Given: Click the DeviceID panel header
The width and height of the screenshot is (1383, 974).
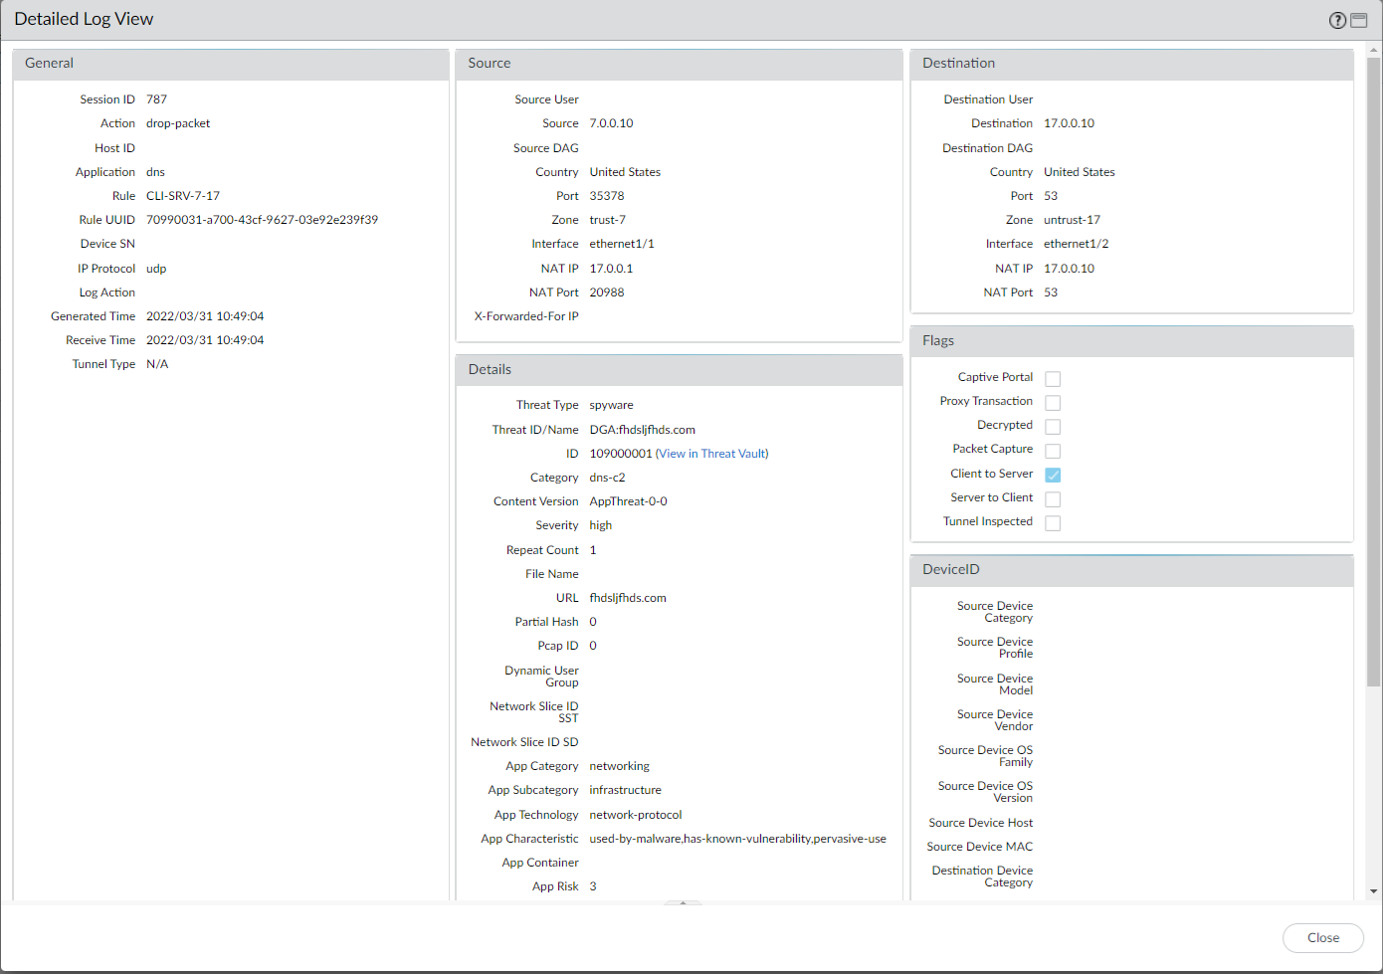Looking at the screenshot, I should 1131,570.
